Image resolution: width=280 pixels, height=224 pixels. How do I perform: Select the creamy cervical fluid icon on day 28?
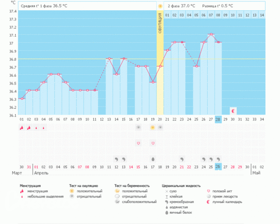tap(218, 159)
